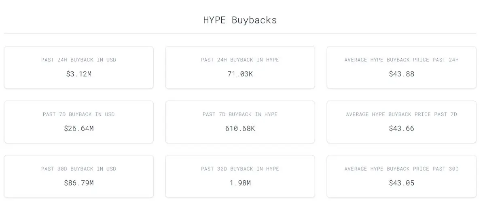Click the 71.03K value
Viewport: 485px width, 205px height.
tap(240, 74)
